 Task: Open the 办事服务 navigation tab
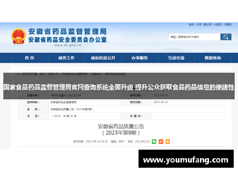pos(139,58)
